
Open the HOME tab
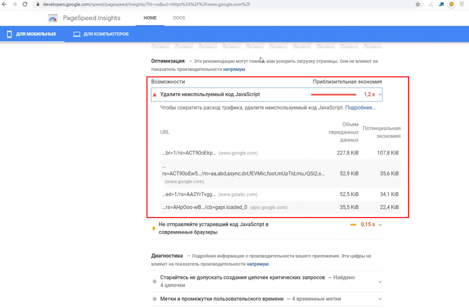coord(150,18)
